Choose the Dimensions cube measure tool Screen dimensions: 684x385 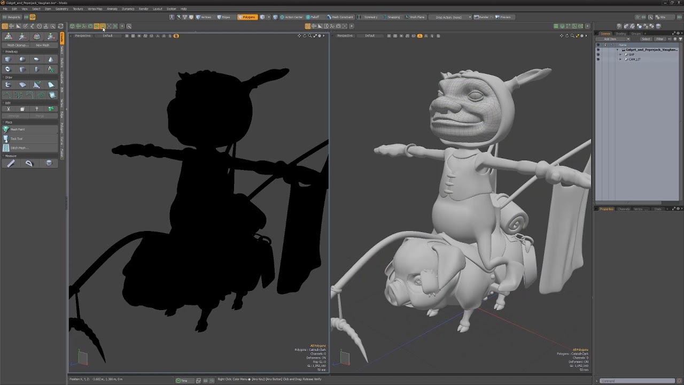49,164
